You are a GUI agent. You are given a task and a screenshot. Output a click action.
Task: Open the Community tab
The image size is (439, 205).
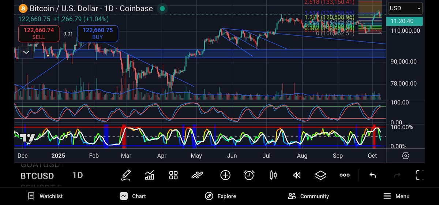[x=308, y=196]
